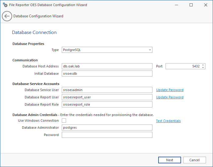213x167 pixels.
Task: Select the Database Service User field
Action: pos(107,90)
